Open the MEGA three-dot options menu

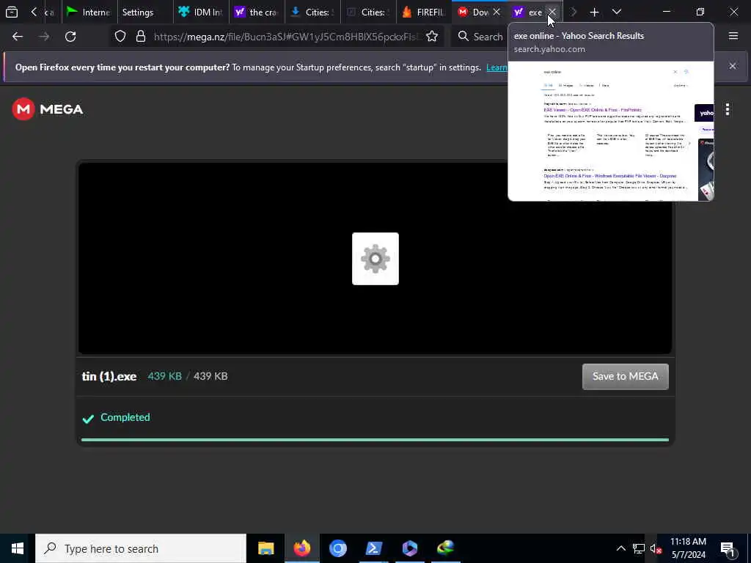(x=727, y=110)
